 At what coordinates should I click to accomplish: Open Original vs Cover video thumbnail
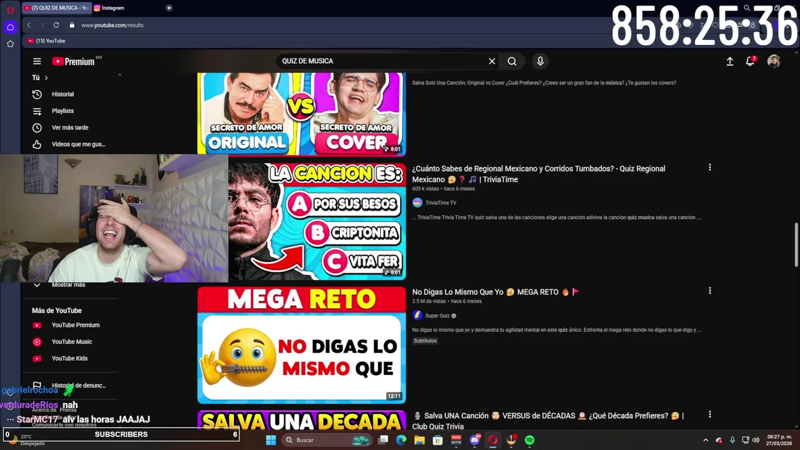coord(301,113)
